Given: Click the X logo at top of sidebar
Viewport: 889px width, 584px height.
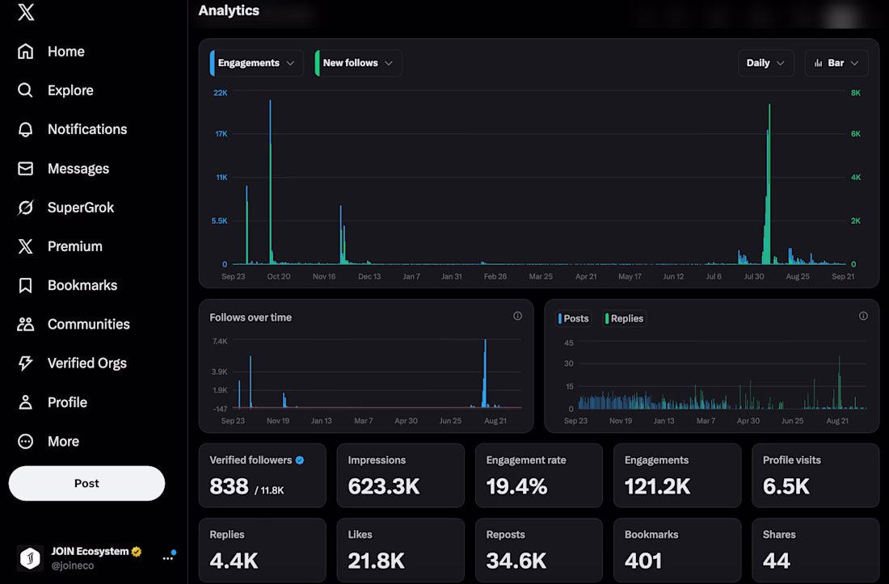Looking at the screenshot, I should point(26,11).
